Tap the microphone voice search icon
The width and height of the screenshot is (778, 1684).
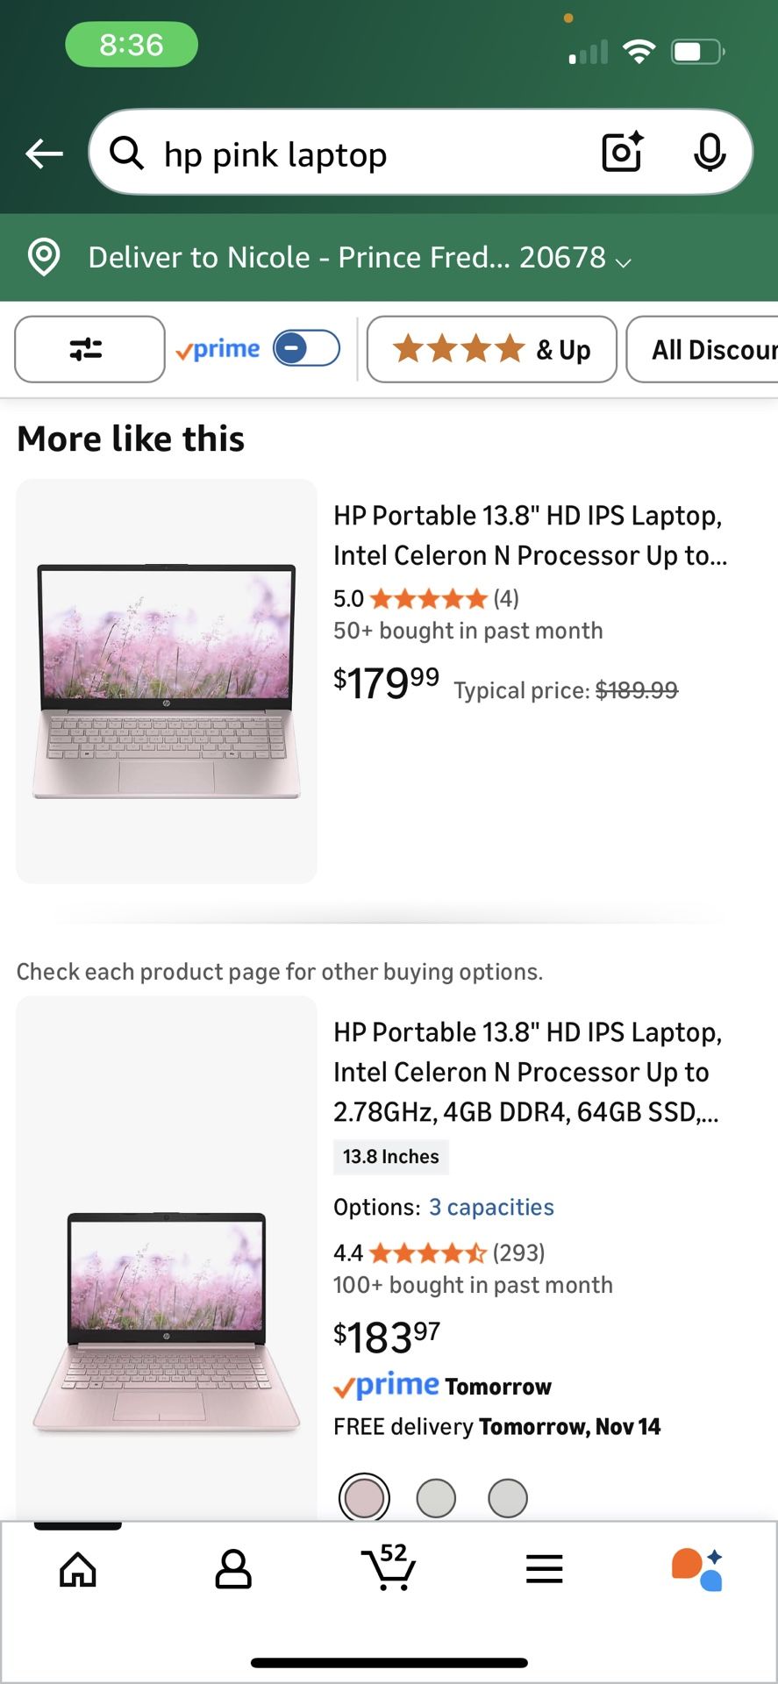[x=710, y=153]
